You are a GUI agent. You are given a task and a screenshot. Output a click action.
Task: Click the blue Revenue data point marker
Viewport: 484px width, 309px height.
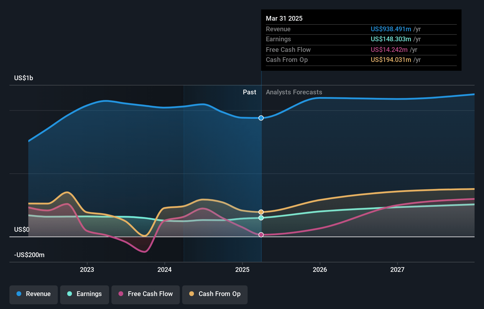261,118
